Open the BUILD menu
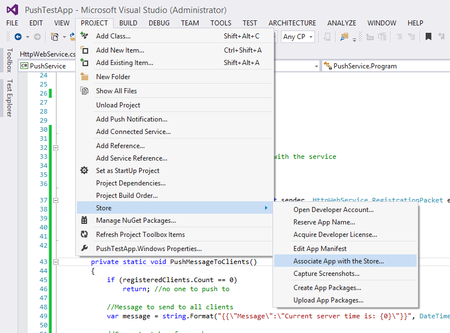This screenshot has width=450, height=333. [128, 23]
